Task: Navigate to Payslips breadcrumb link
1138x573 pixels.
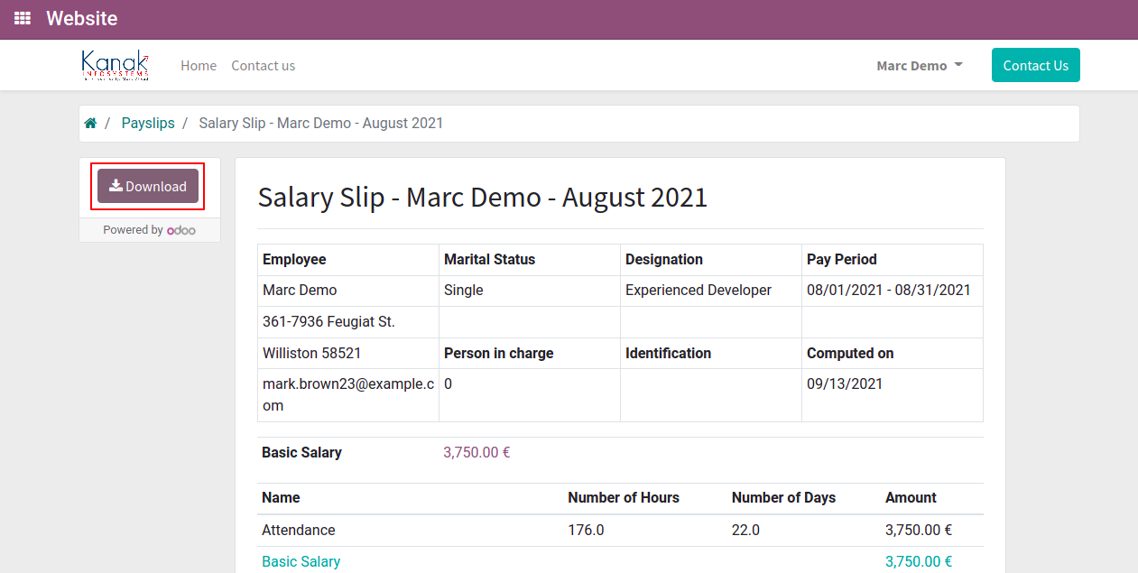Action: (148, 124)
